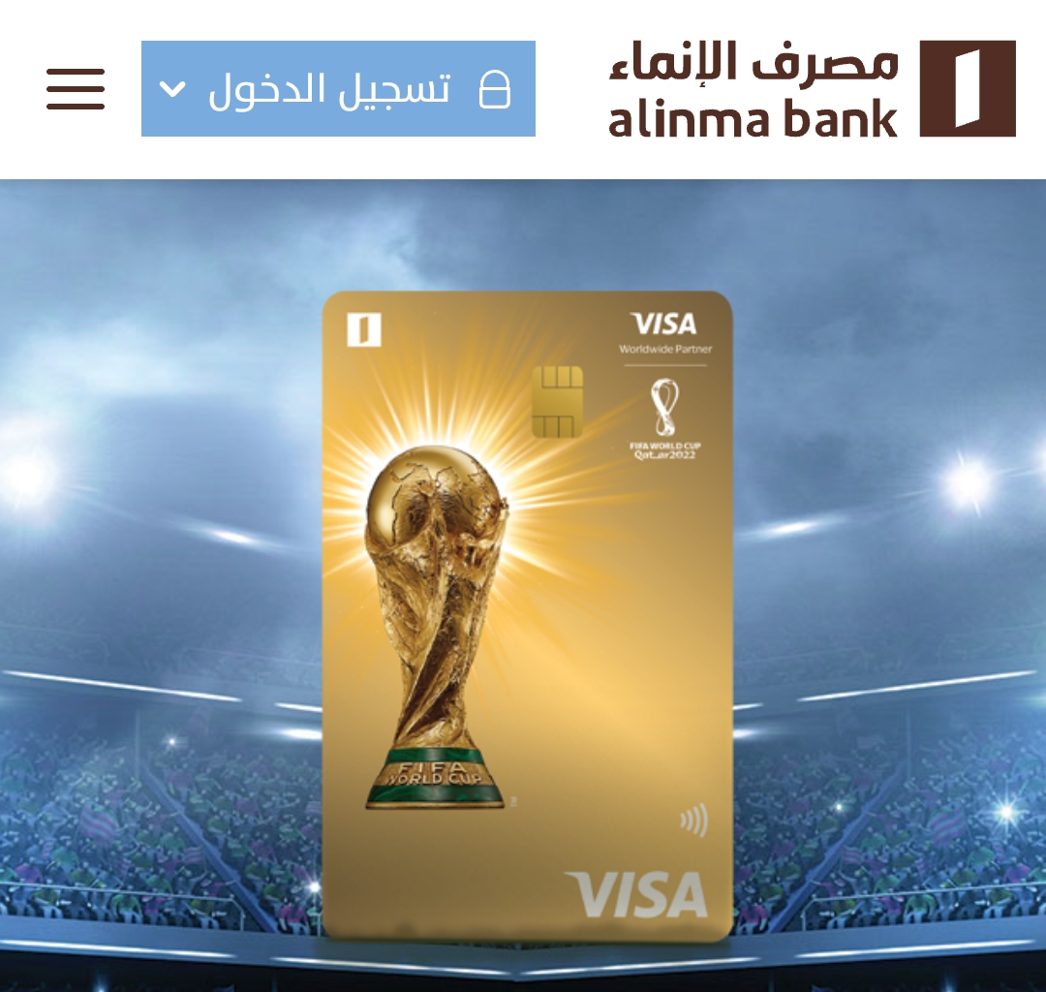Open the hamburger navigation menu
Screen dimensions: 1046x992
[76, 89]
